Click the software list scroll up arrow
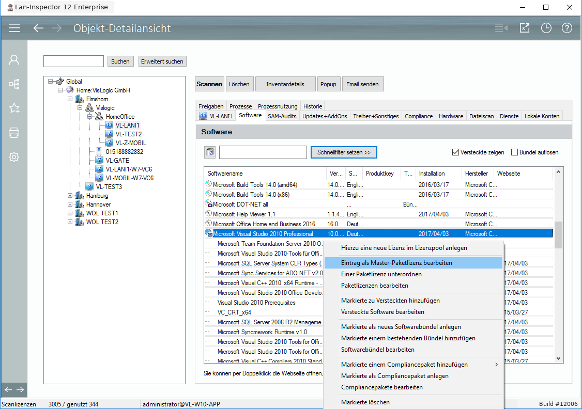 [x=558, y=172]
